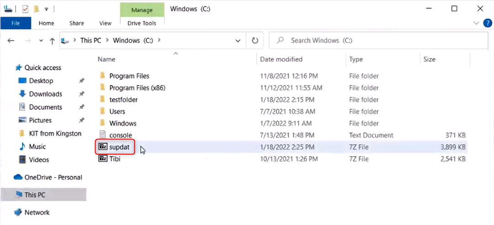Click the Up one level arrow
The width and height of the screenshot is (494, 225).
[x=52, y=41]
